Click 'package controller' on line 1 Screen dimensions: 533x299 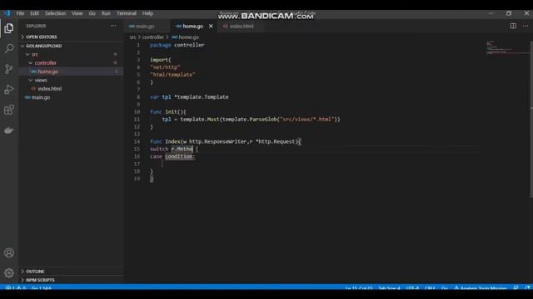click(x=177, y=45)
